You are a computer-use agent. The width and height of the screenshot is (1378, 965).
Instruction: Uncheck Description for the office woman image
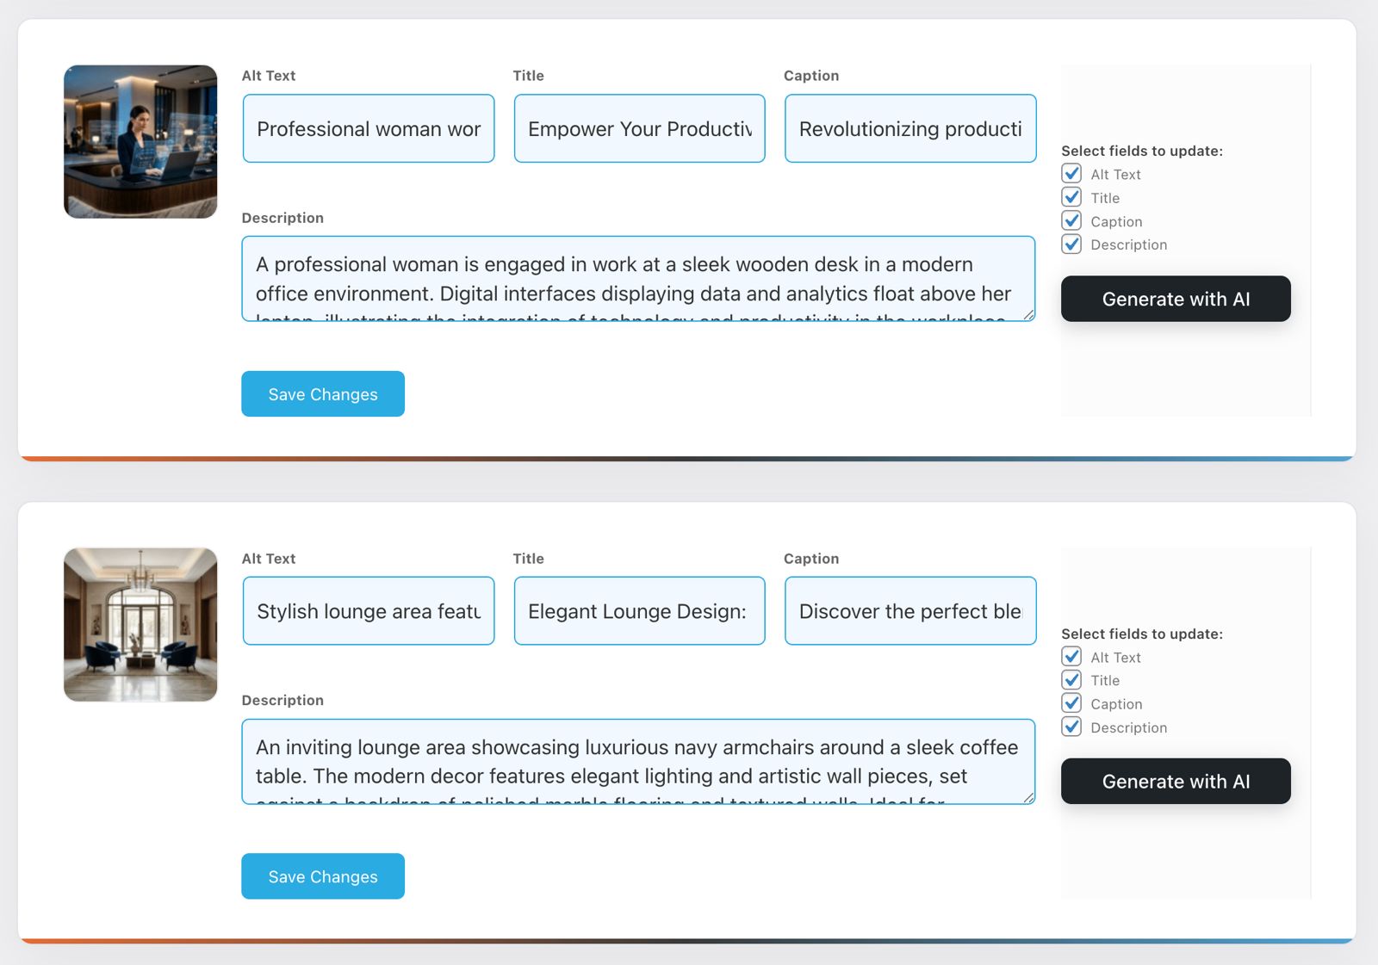tap(1071, 244)
